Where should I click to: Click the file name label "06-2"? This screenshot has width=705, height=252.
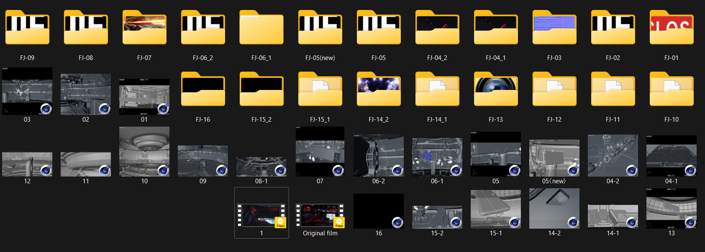(379, 181)
